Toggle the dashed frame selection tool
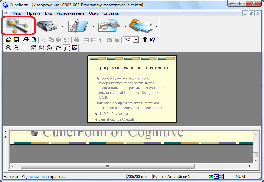The width and height of the screenshot is (264, 182). [67, 48]
